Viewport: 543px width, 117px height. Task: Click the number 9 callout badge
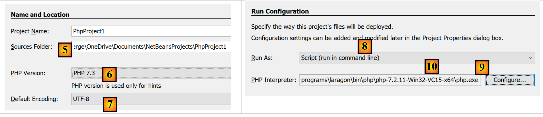482,67
